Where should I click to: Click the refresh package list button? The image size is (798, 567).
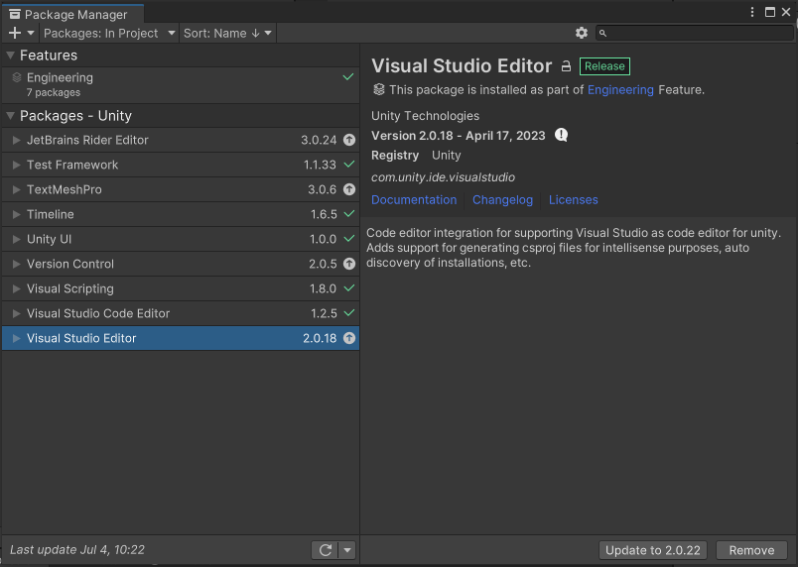pyautogui.click(x=326, y=550)
